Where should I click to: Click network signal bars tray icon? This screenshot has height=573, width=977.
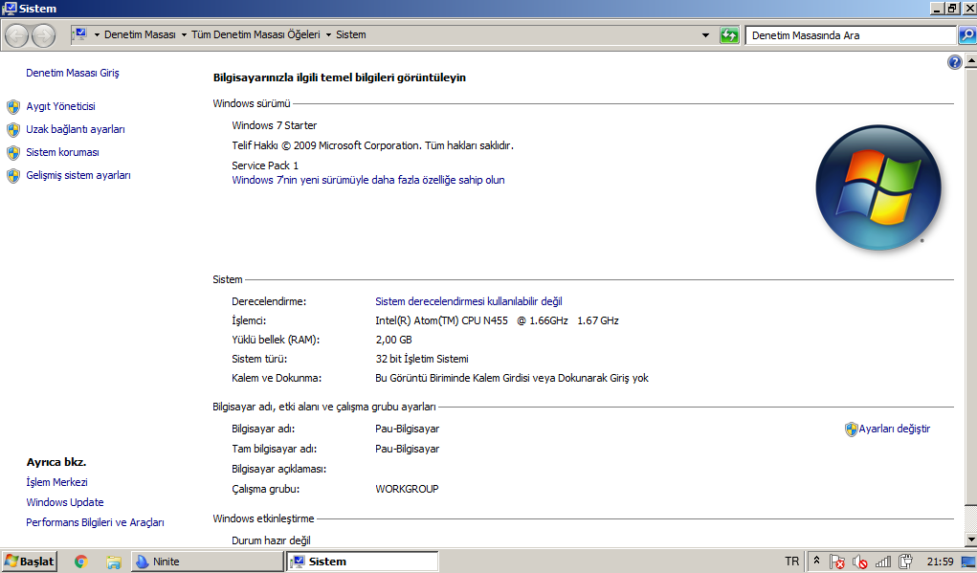click(883, 562)
